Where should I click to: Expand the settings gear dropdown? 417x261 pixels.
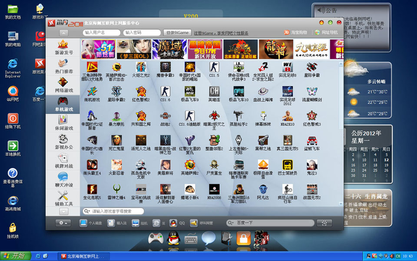point(63,223)
